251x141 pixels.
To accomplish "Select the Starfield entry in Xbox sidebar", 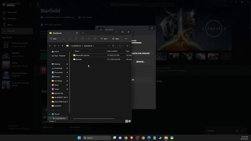I will click(x=17, y=31).
